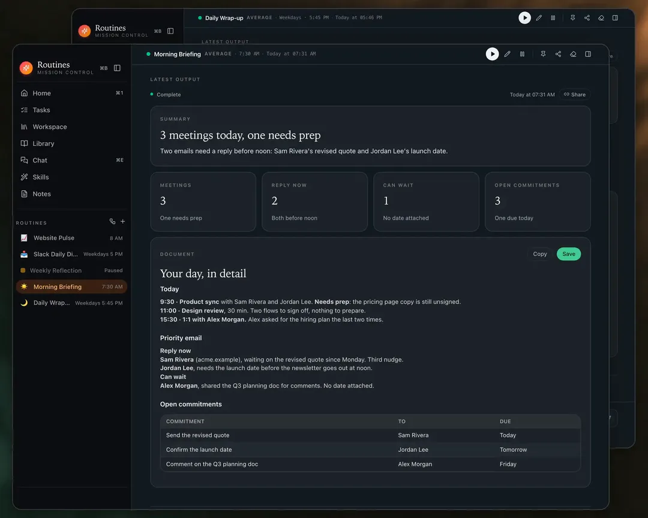Click the eraser icon in the Morning Briefing toolbar
648x518 pixels.
[573, 54]
